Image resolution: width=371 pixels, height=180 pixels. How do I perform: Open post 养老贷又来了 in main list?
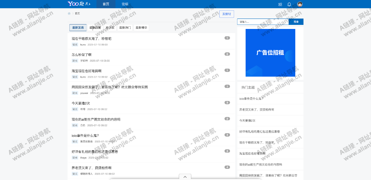(92, 168)
